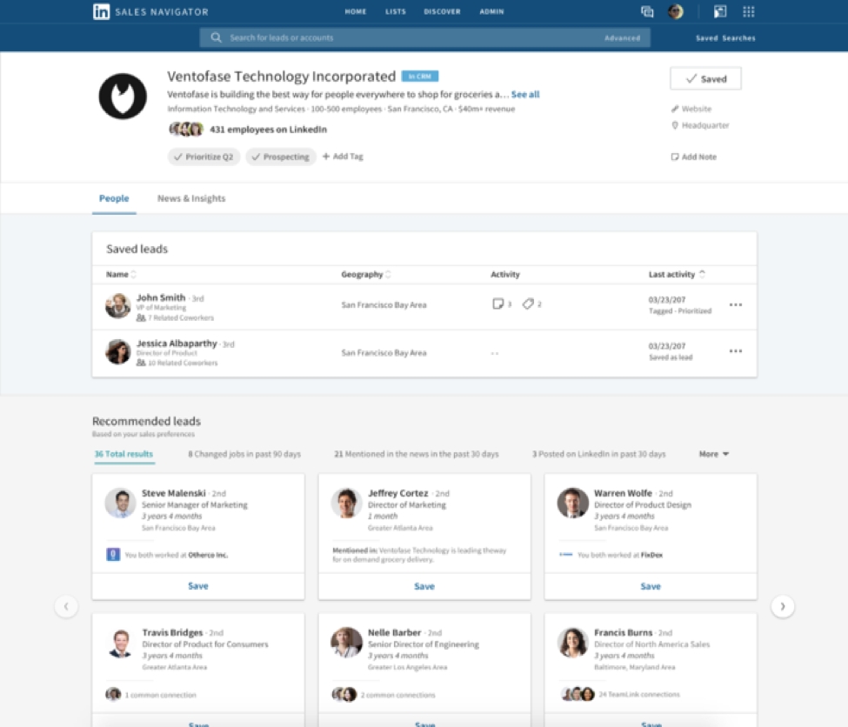Screen dimensions: 848x727
Task: Toggle the Saved button for the account
Action: pos(705,78)
